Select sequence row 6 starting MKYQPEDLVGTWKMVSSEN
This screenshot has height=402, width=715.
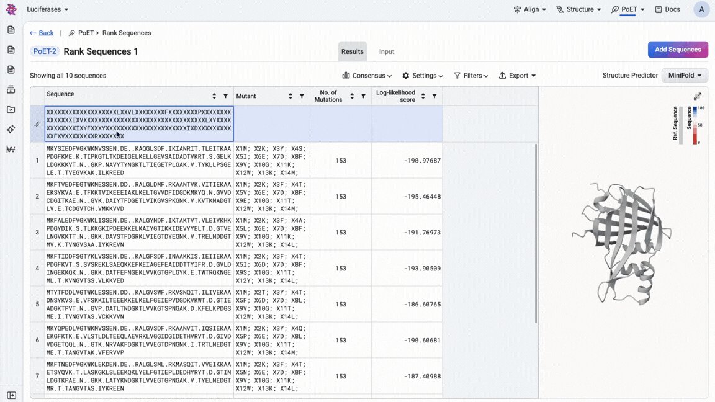coord(139,341)
